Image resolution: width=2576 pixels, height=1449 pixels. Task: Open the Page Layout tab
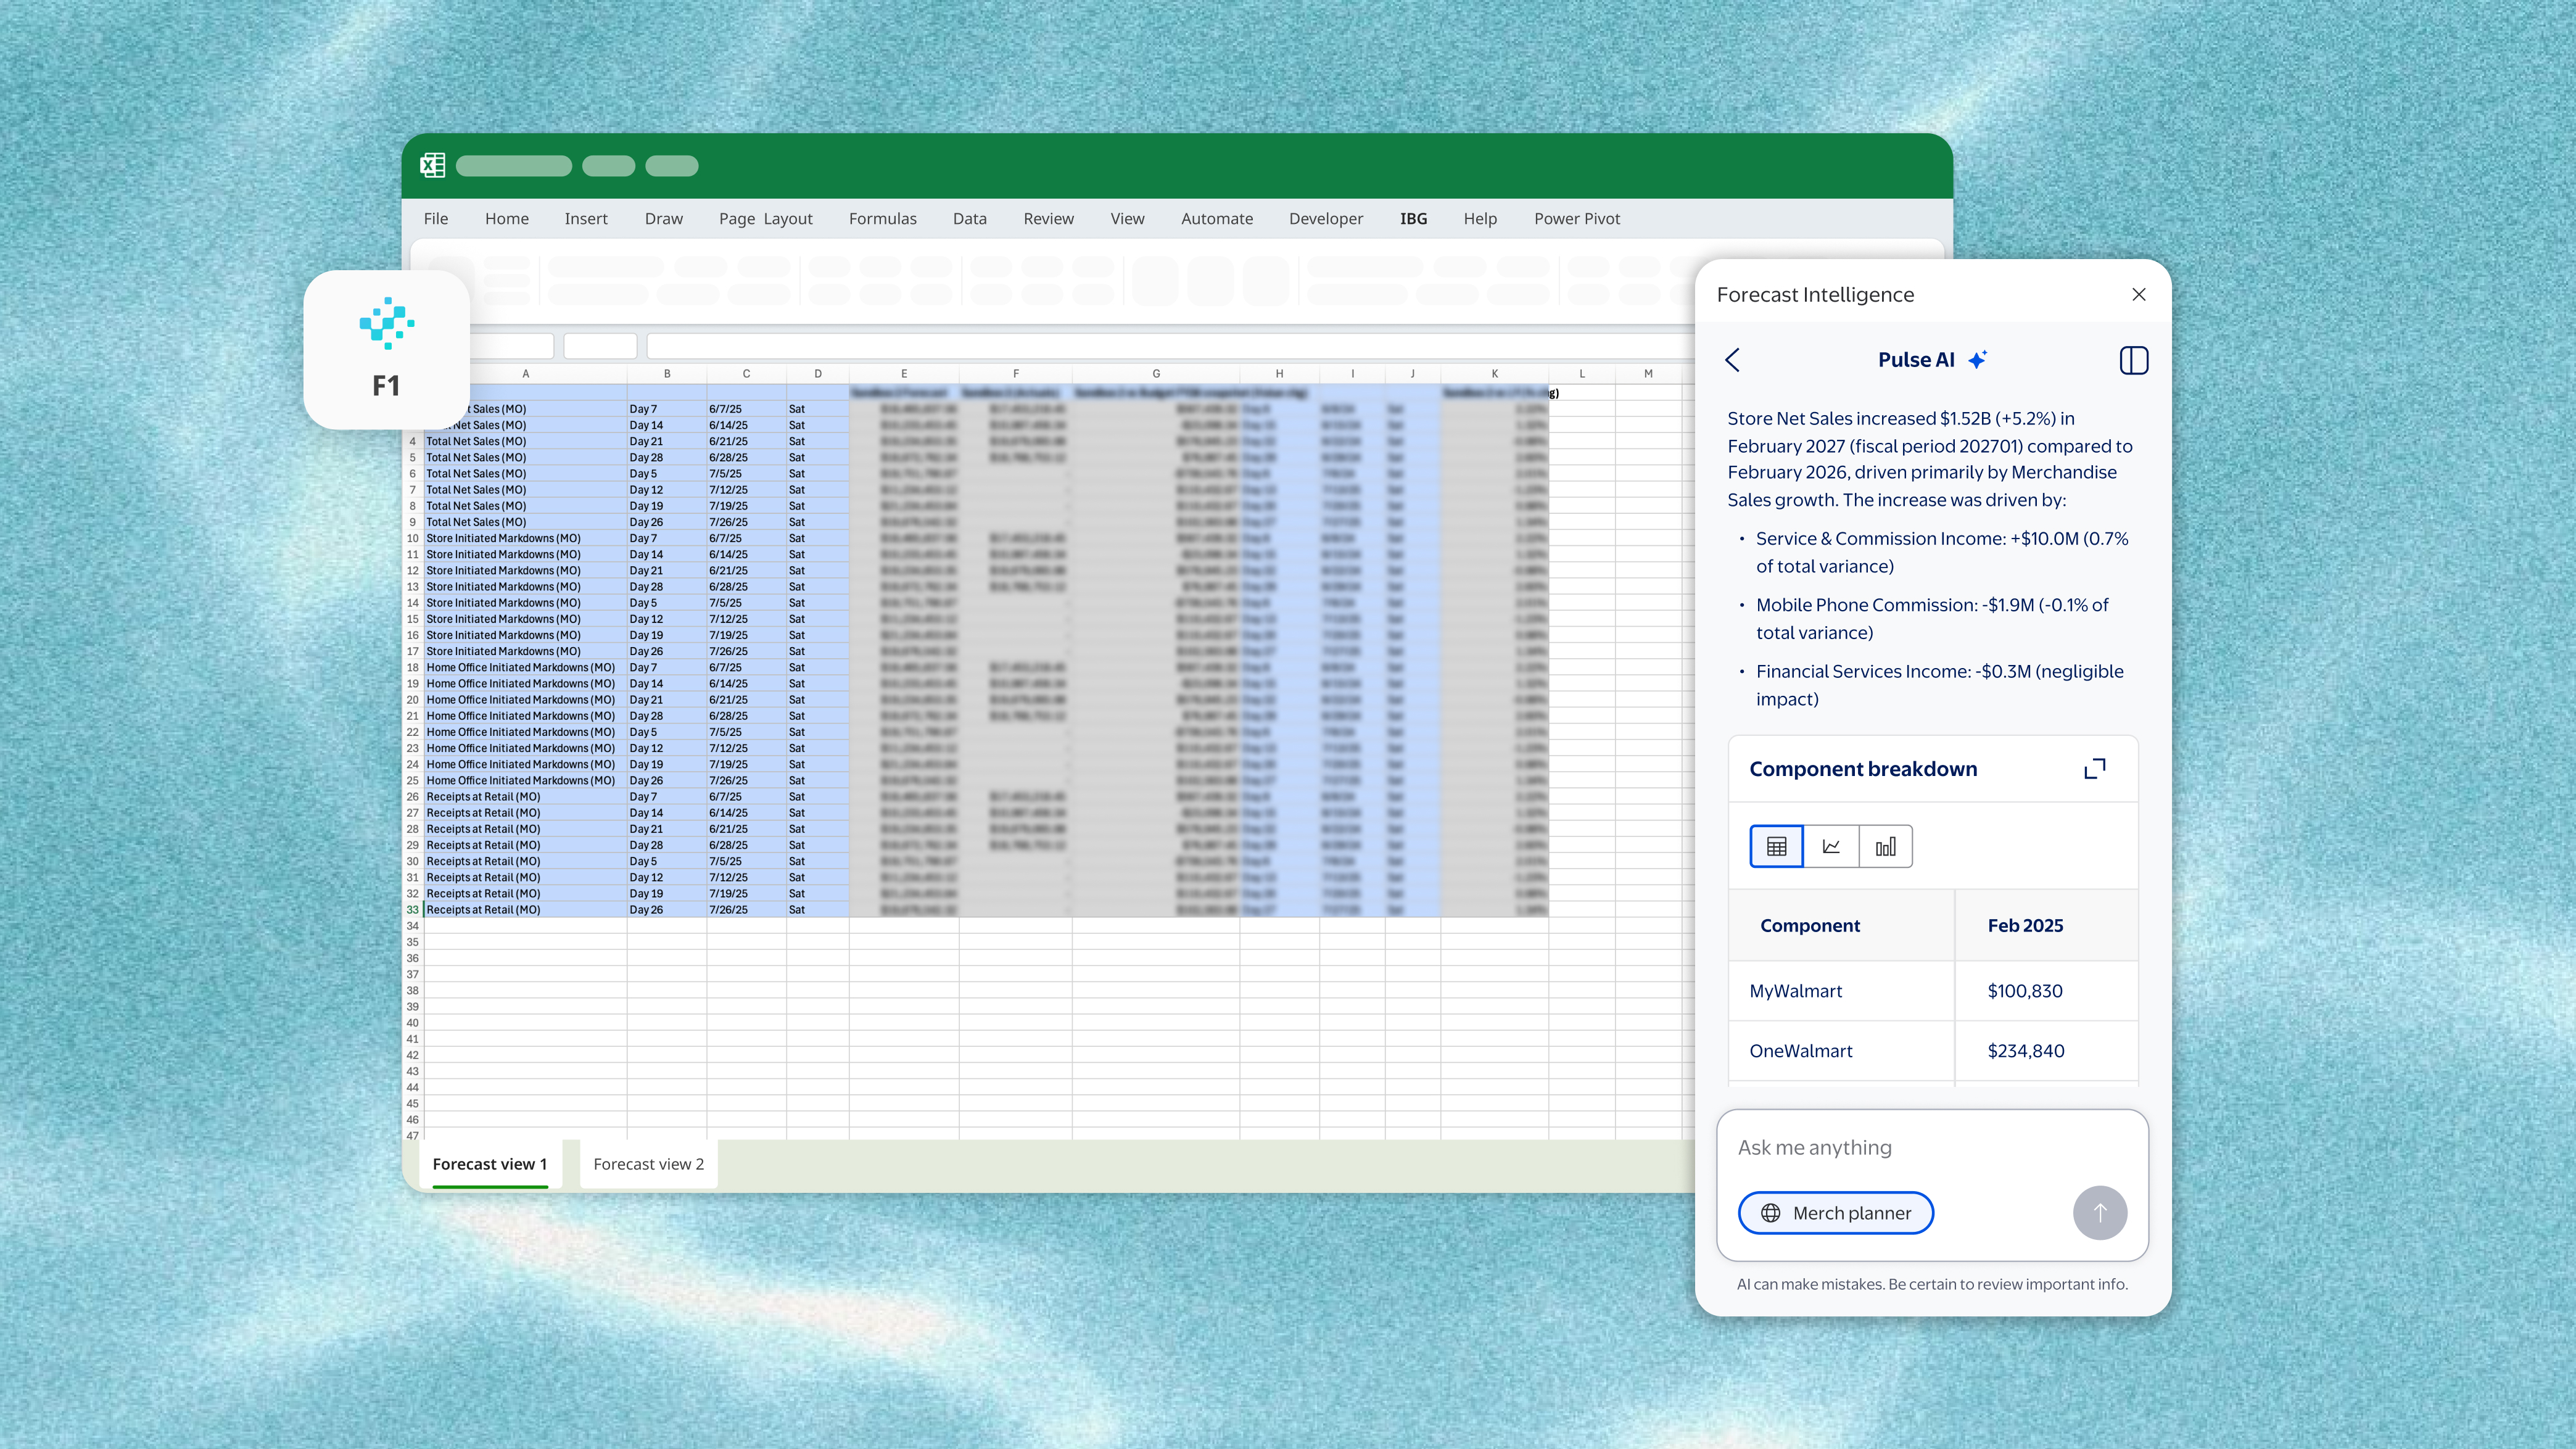click(765, 218)
